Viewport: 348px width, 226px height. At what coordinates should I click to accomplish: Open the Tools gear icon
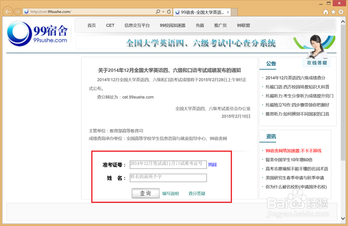tap(341, 12)
